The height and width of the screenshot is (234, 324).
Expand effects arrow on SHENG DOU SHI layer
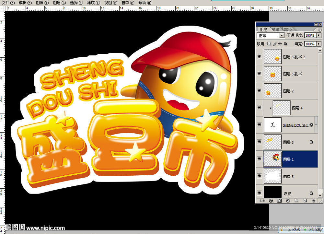point(316,125)
